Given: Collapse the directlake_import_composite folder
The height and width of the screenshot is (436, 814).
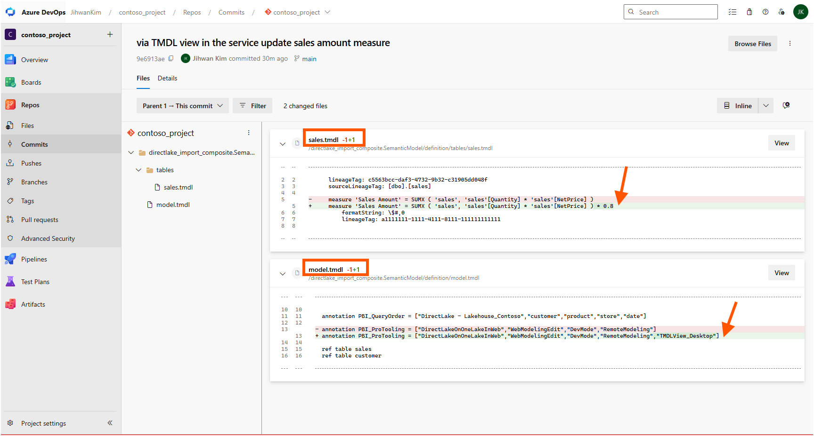Looking at the screenshot, I should click(131, 152).
